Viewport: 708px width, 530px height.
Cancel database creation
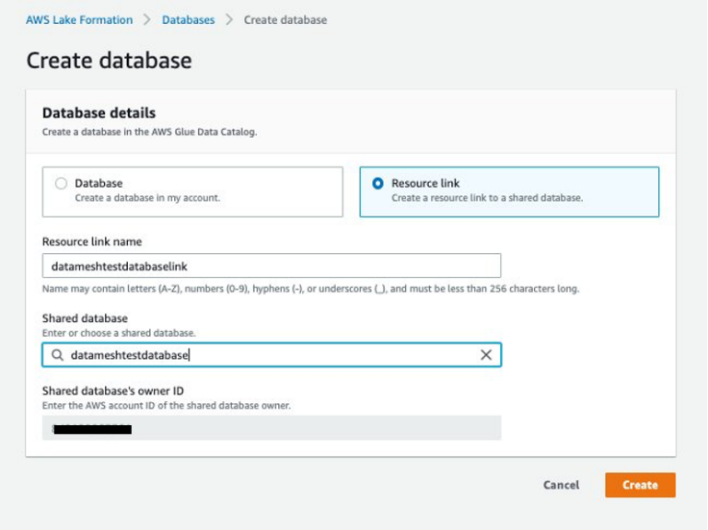[561, 485]
